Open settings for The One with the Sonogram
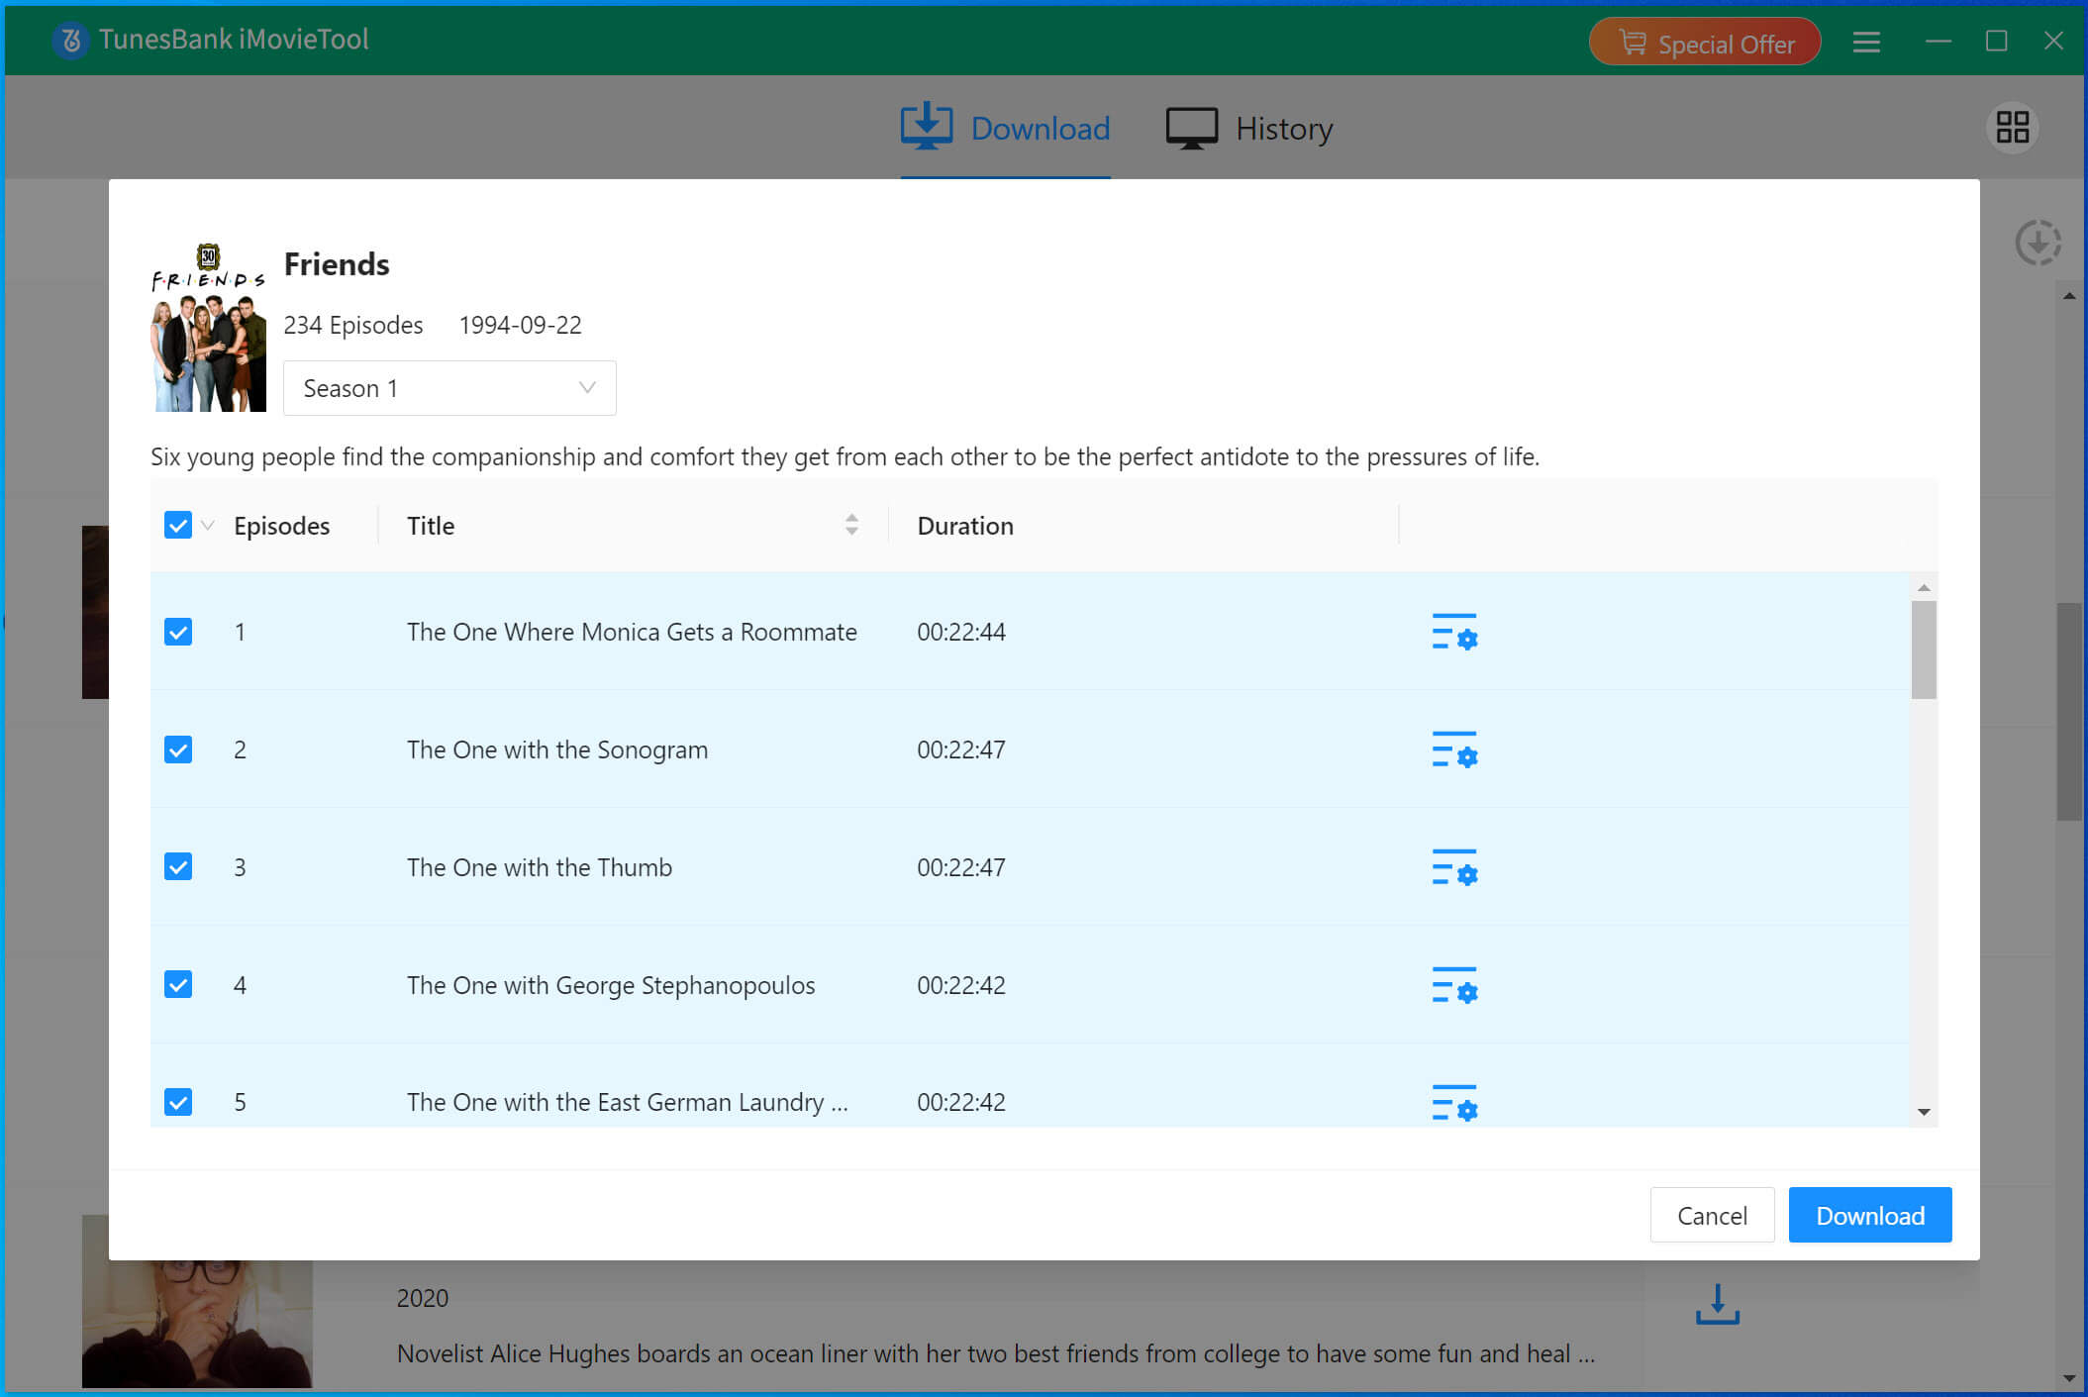2088x1397 pixels. point(1454,749)
